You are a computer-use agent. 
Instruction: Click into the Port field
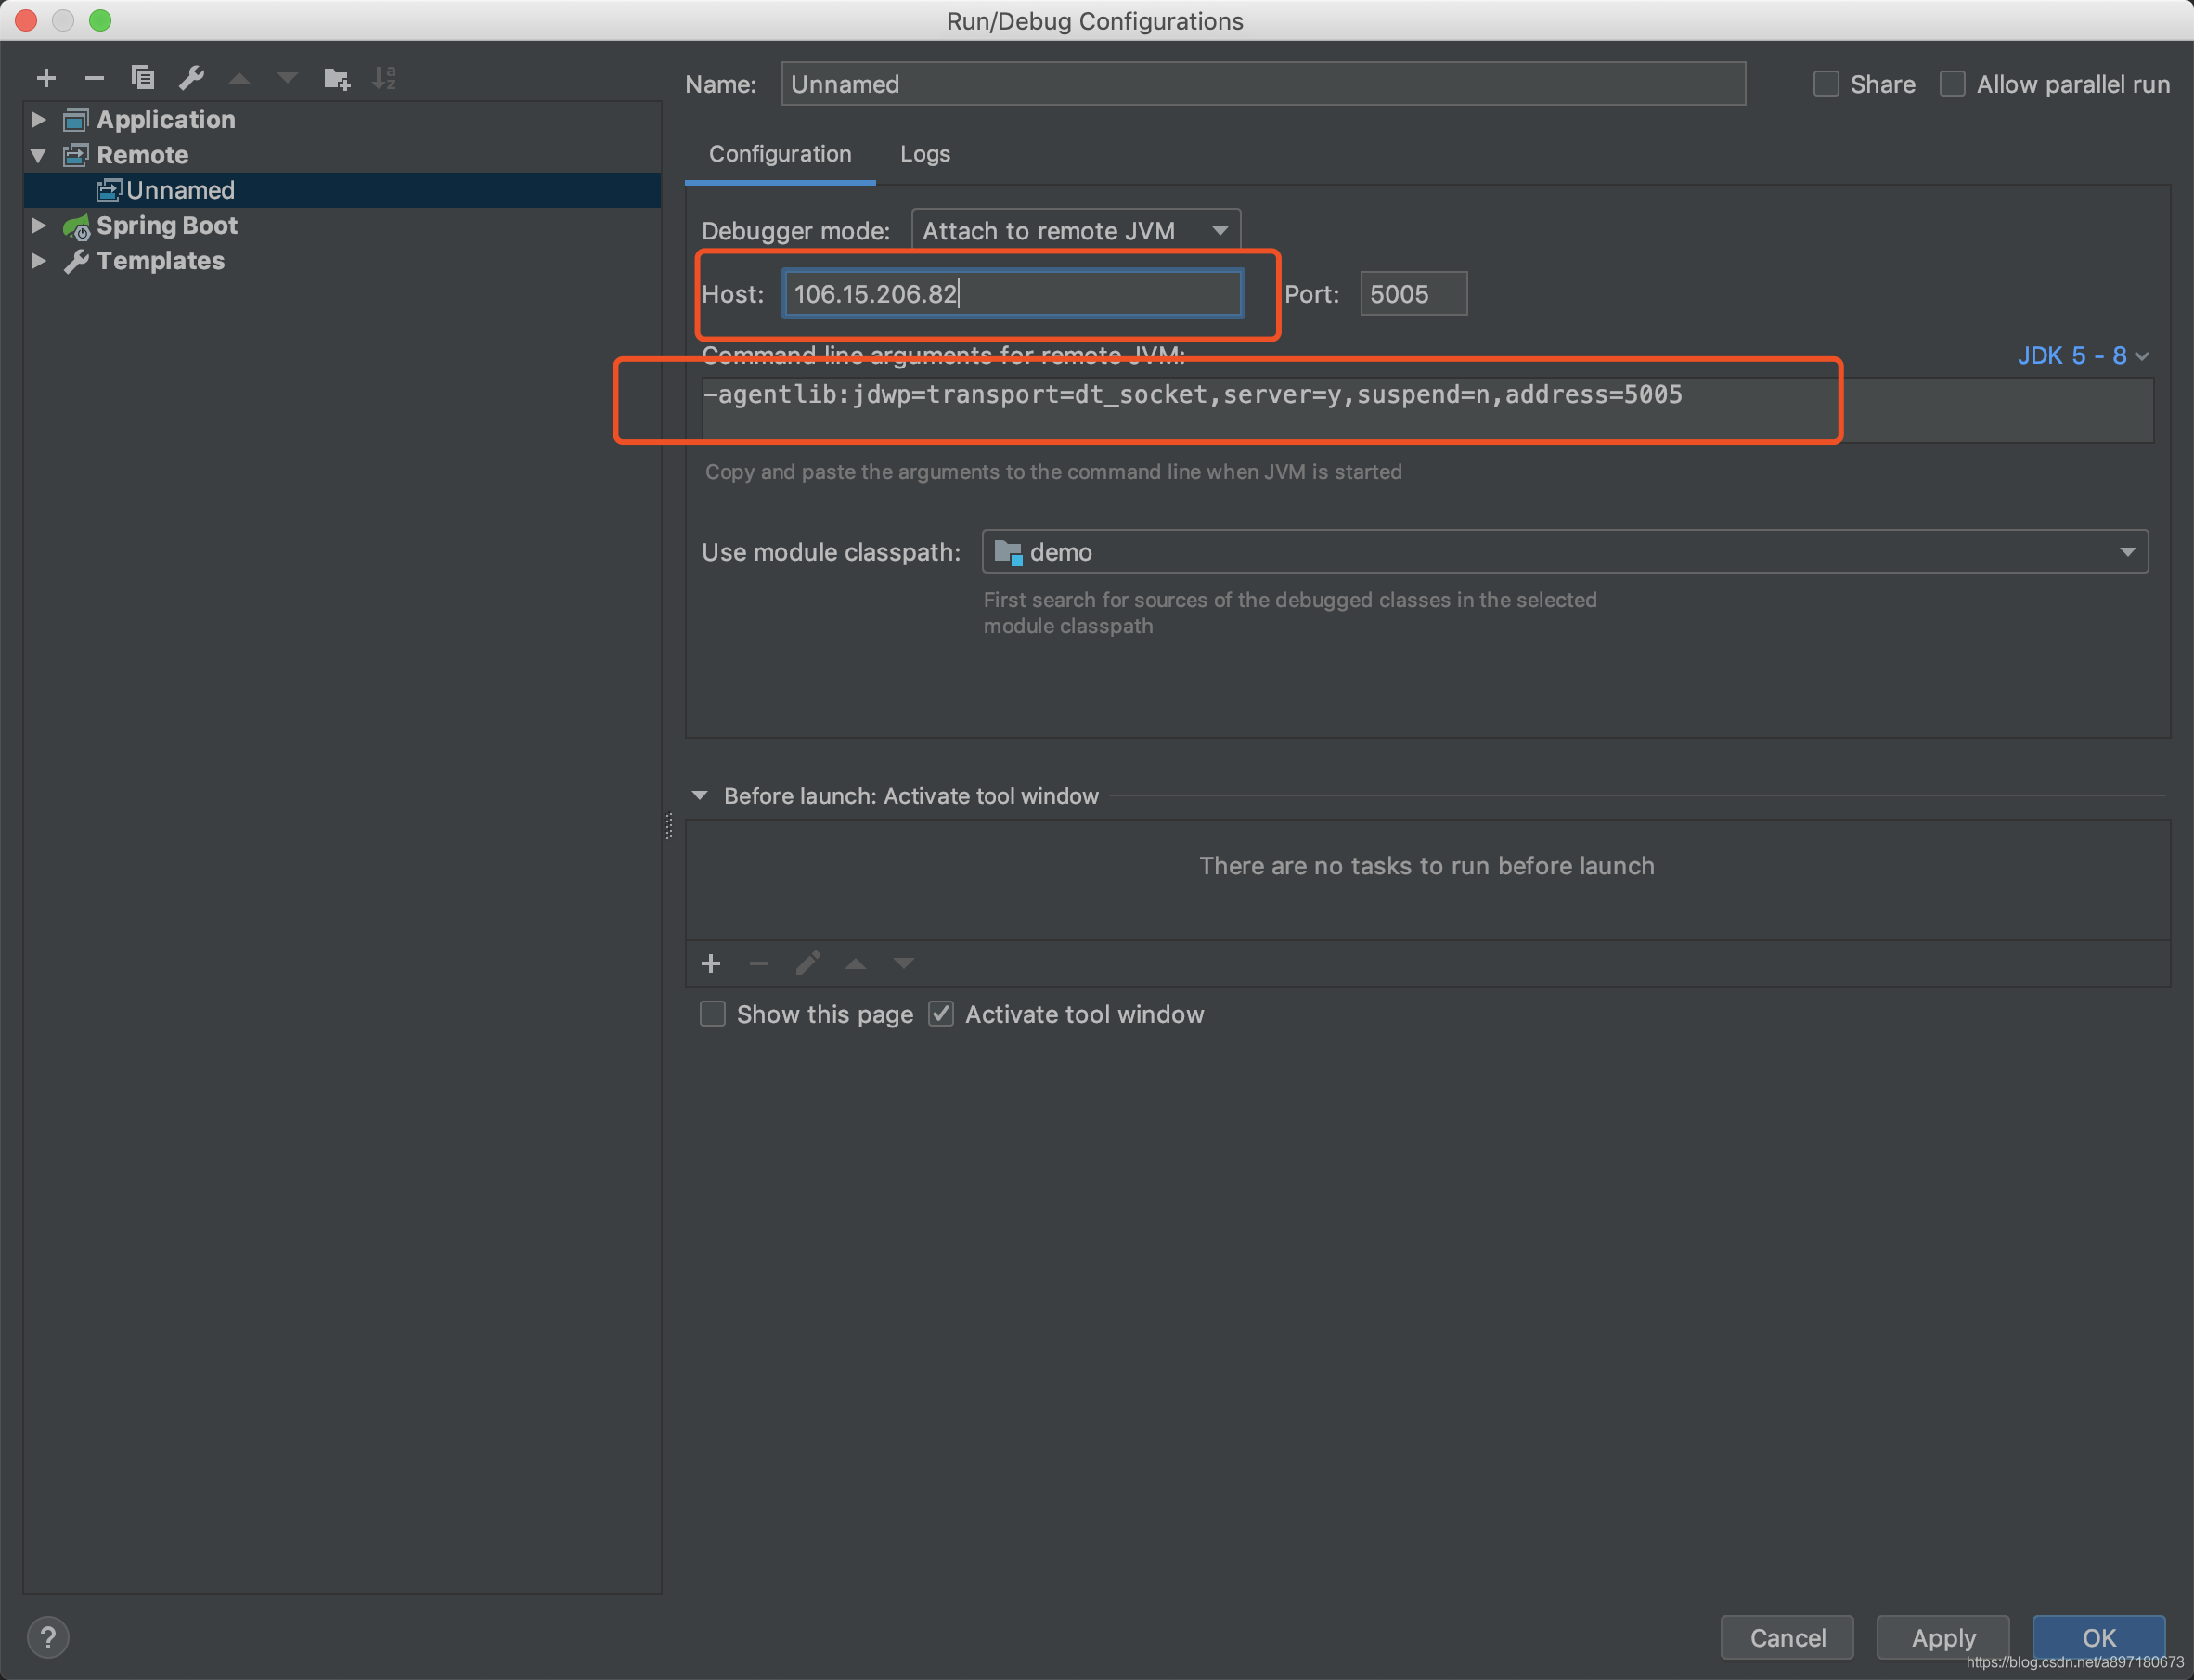[x=1412, y=294]
